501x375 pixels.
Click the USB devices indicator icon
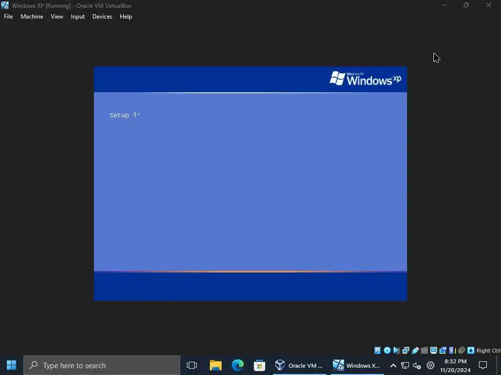coord(415,351)
